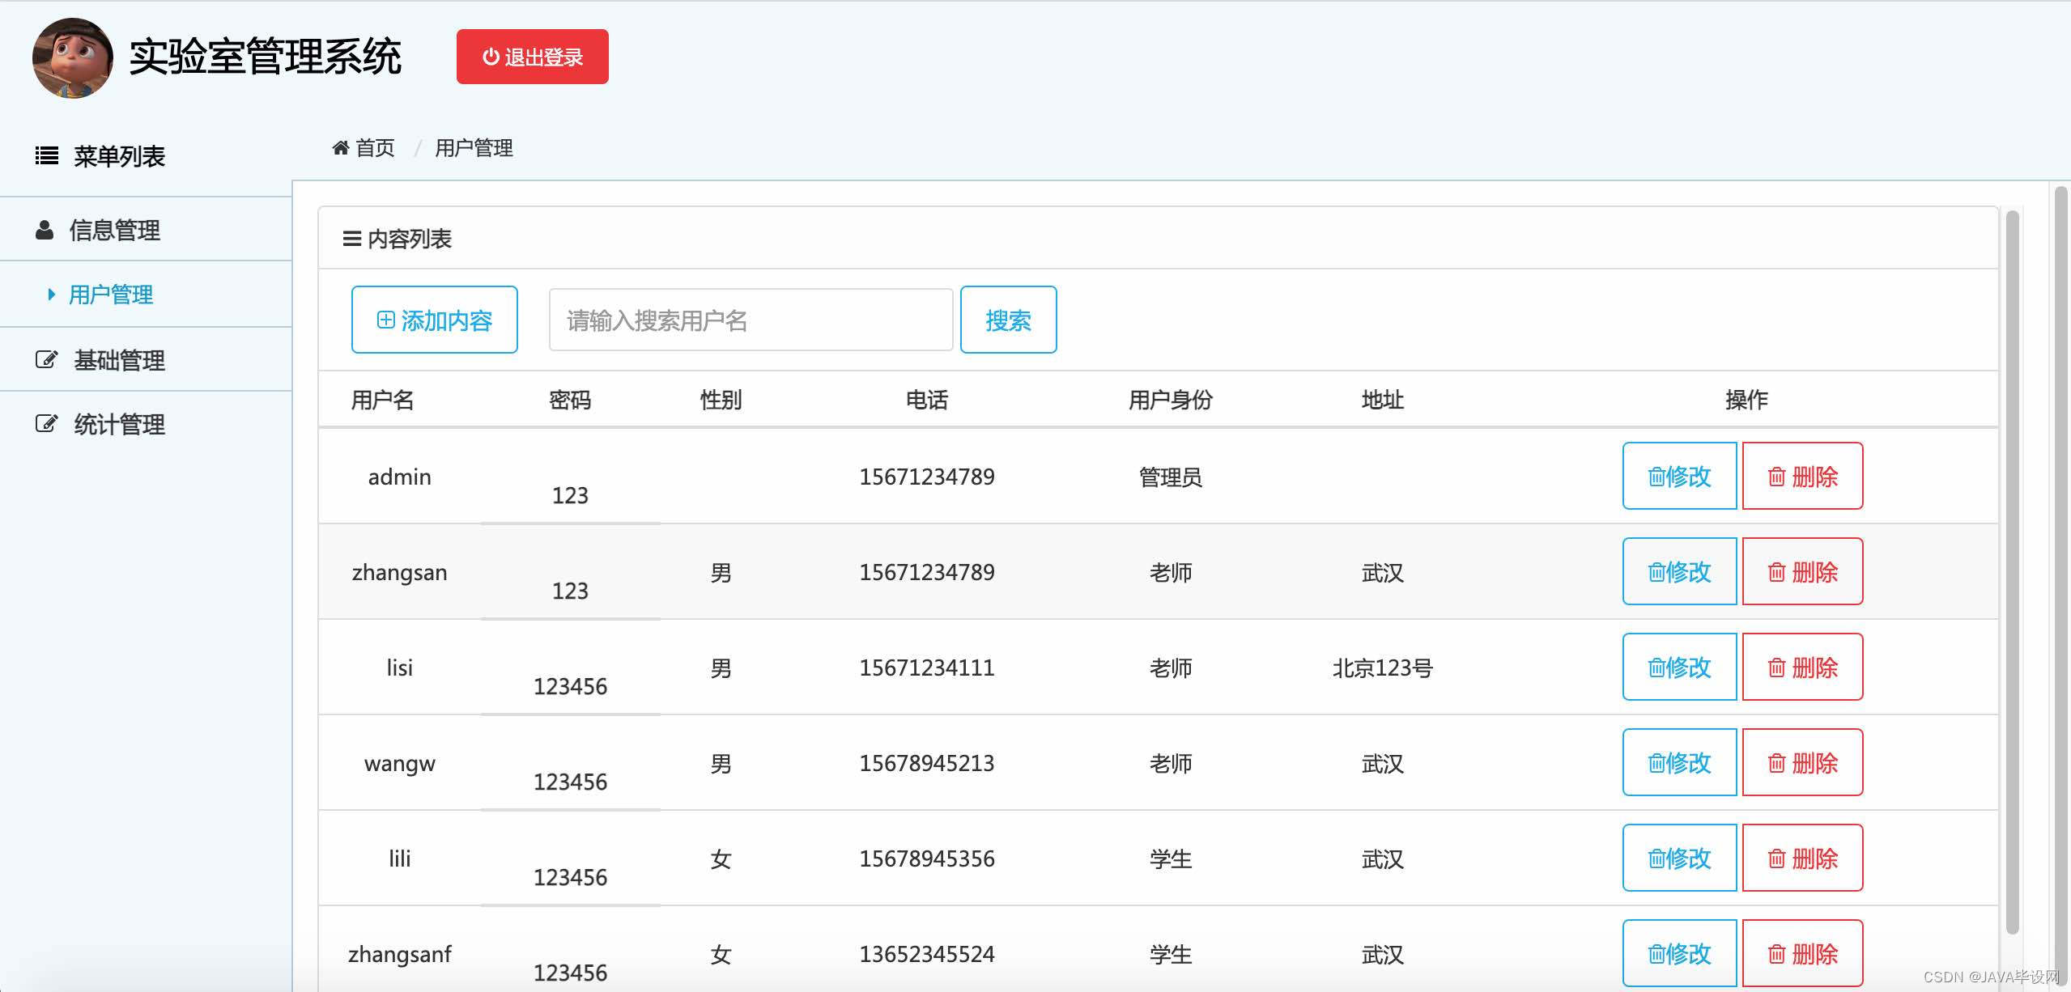
Task: Click the plus icon on 添加内容
Action: pos(386,320)
